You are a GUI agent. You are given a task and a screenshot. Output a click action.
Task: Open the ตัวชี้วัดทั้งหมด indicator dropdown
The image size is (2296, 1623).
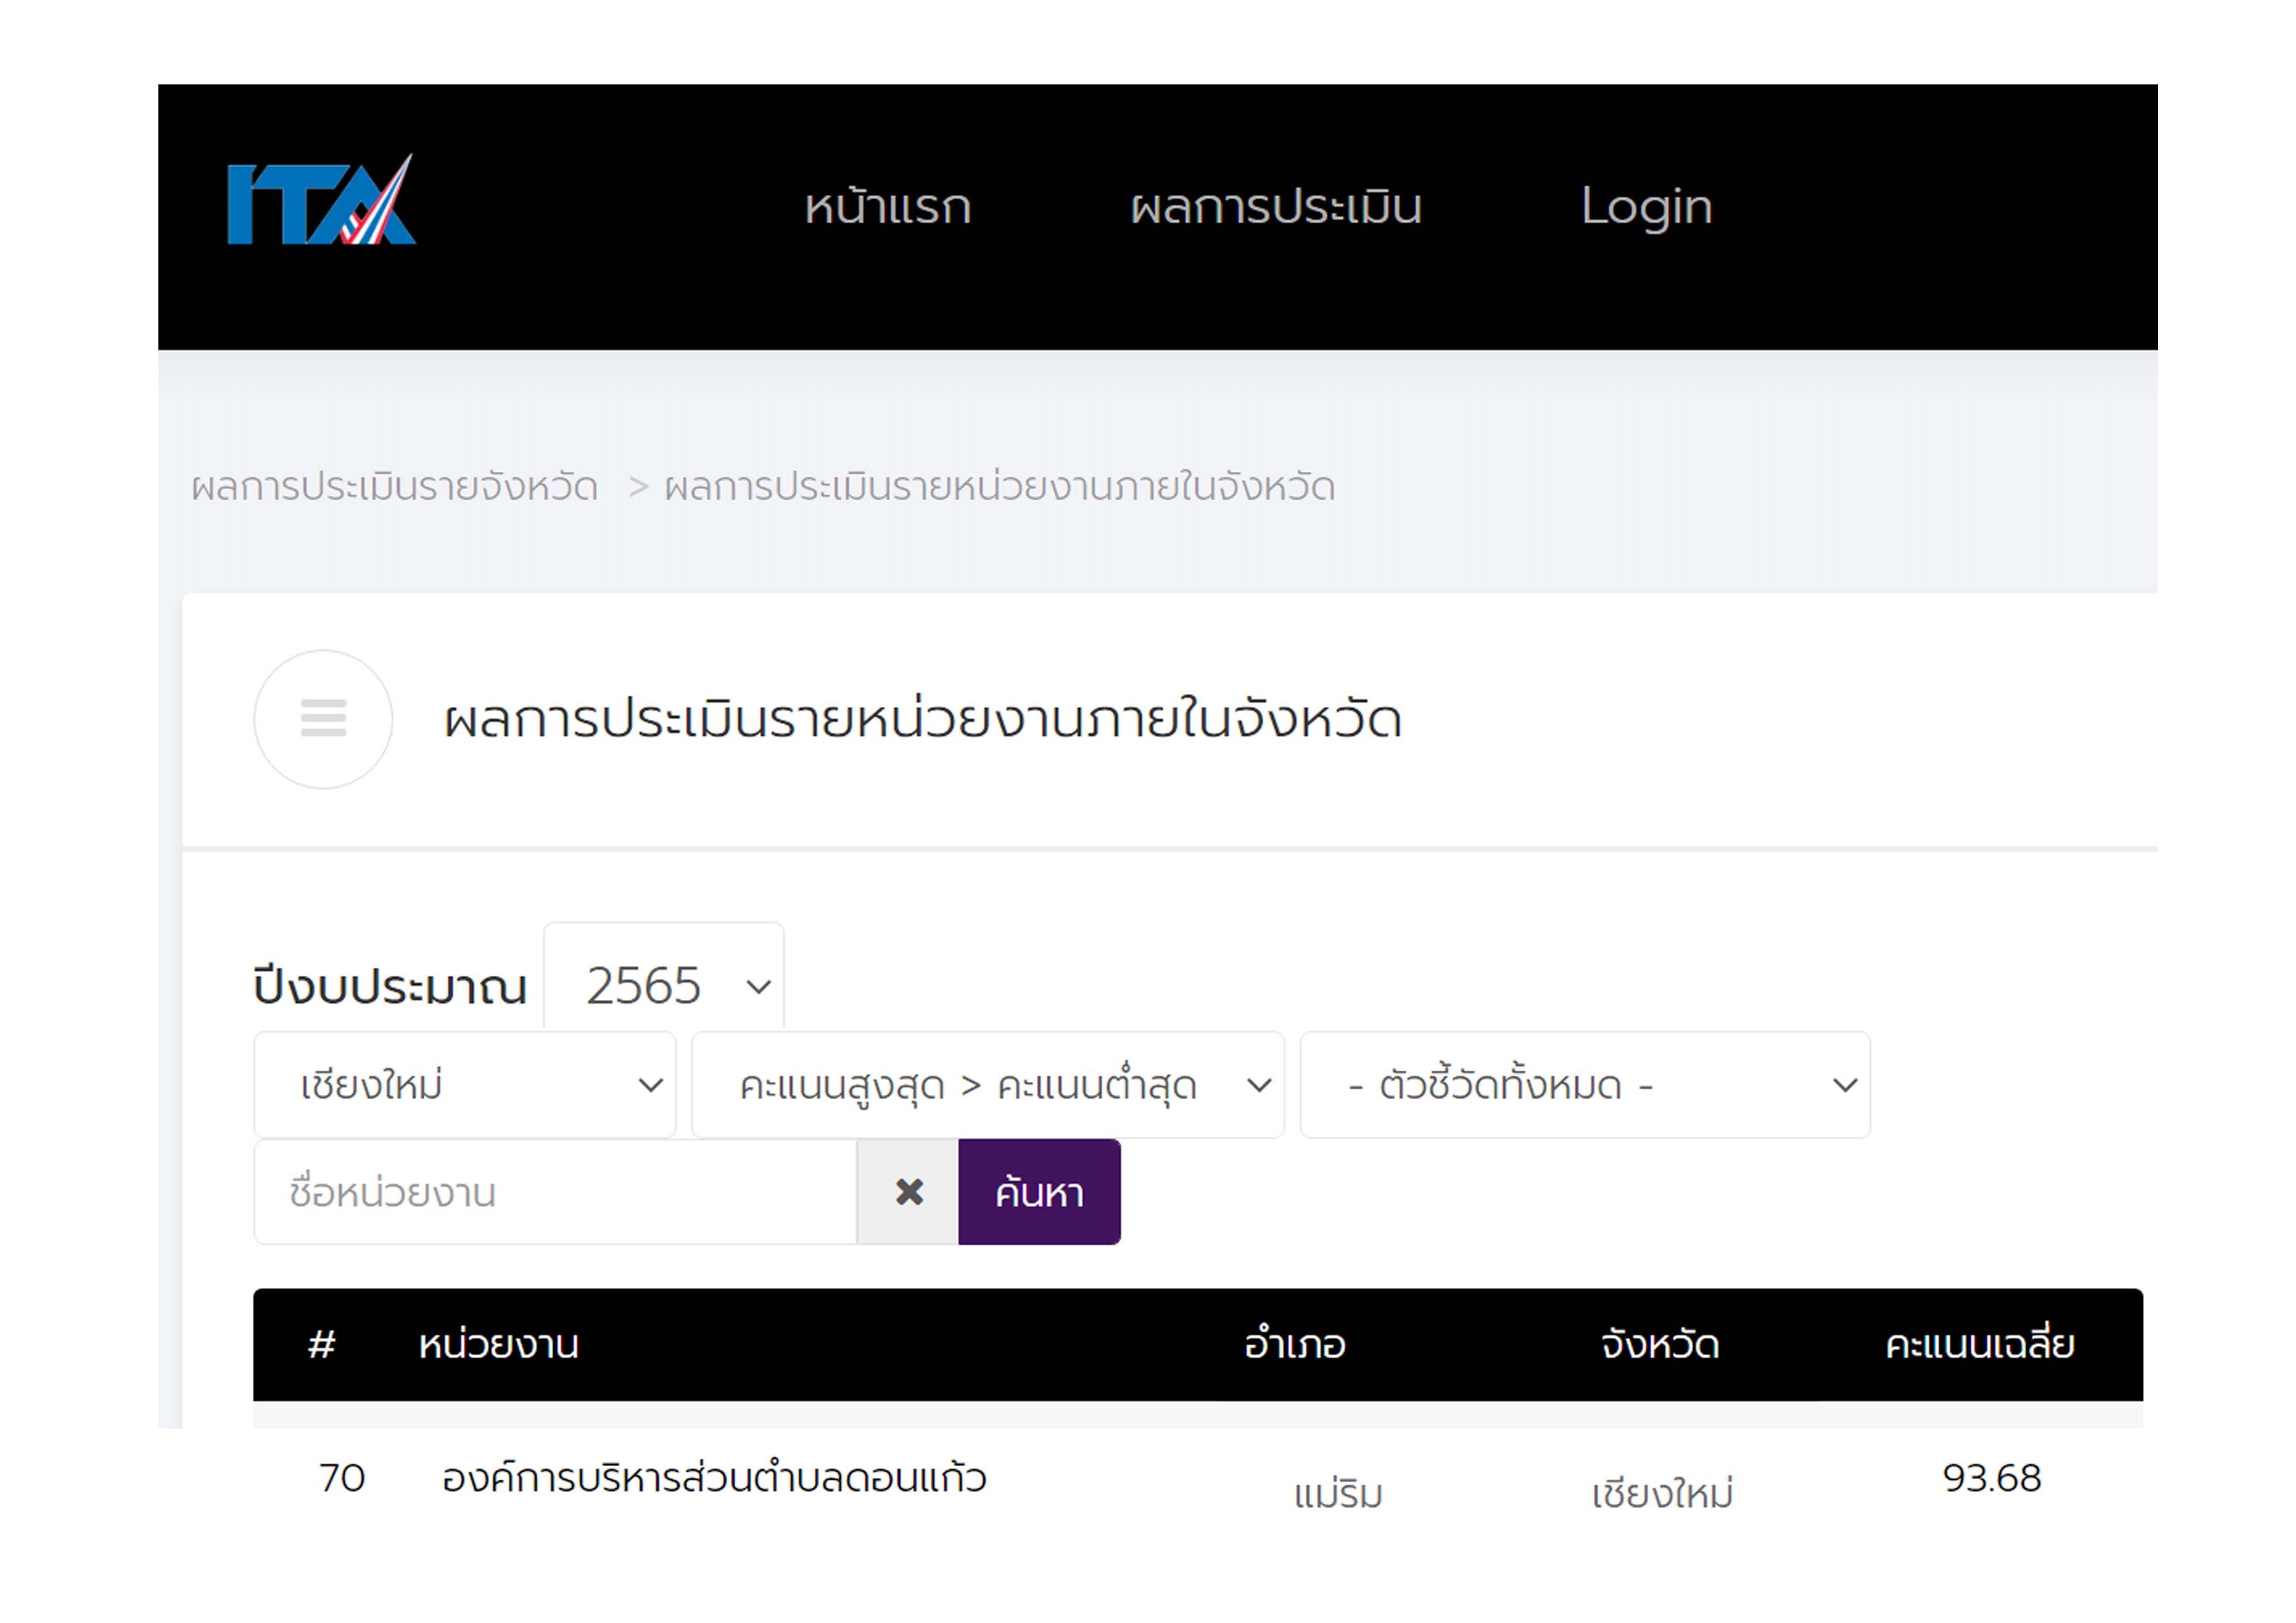coord(1585,1085)
